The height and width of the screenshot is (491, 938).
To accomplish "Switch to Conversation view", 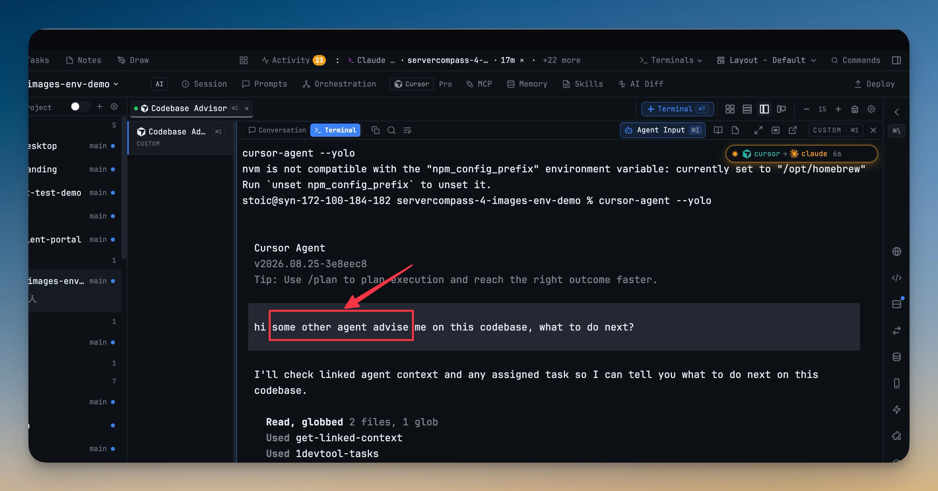I will (277, 130).
